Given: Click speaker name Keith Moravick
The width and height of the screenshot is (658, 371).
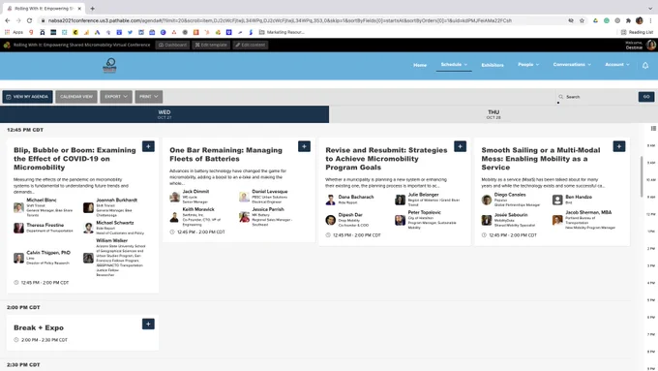Looking at the screenshot, I should (x=198, y=209).
